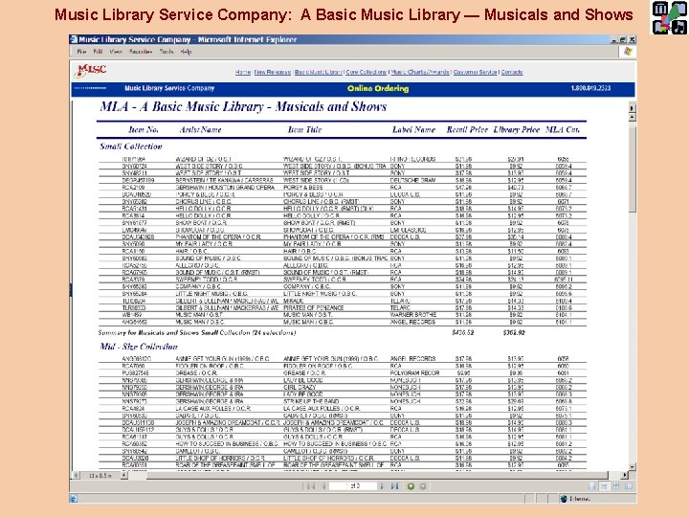Click the horizontal scrollbar left arrow
This screenshot has height=517, width=689.
(123, 475)
